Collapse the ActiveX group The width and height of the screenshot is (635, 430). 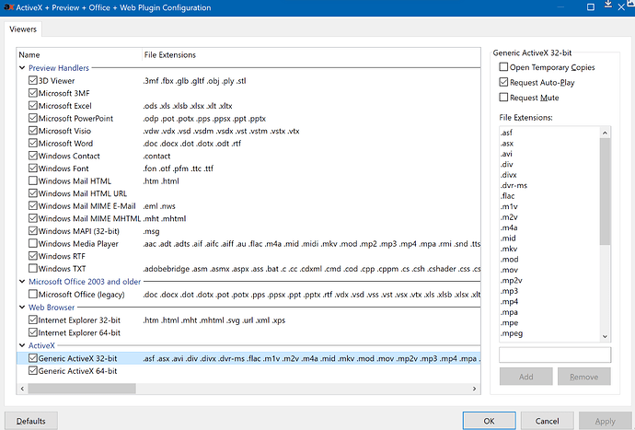(22, 345)
